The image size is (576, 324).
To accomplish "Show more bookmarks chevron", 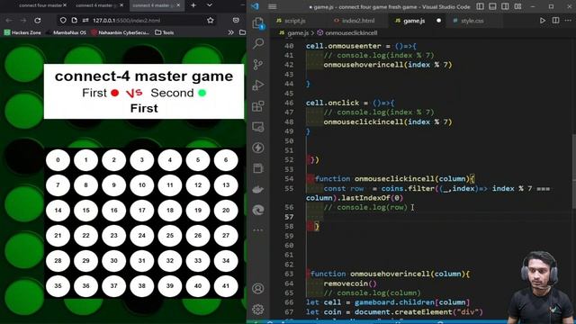I will tap(230, 32).
